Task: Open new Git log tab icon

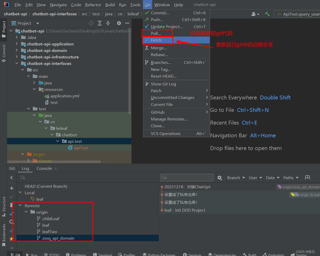Action: tap(308, 178)
